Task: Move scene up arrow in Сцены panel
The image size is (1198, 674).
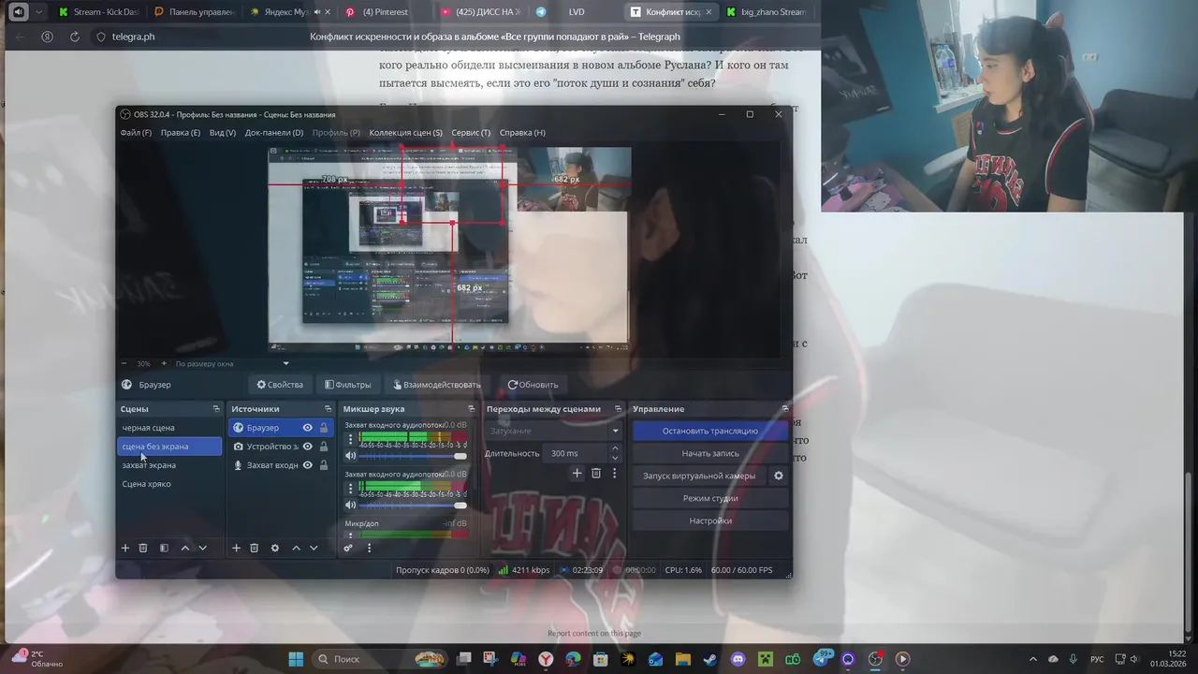Action: click(184, 548)
